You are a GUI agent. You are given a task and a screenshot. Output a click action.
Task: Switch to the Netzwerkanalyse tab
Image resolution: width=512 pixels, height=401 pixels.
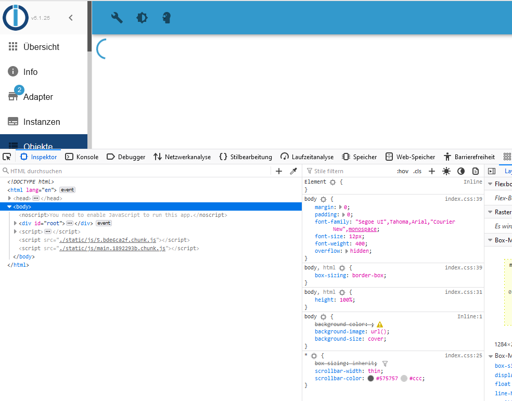[x=182, y=157]
